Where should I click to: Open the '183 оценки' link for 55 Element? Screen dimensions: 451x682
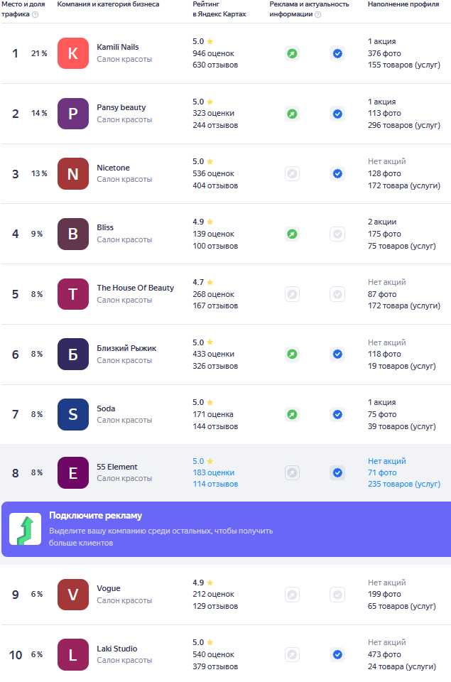(214, 472)
